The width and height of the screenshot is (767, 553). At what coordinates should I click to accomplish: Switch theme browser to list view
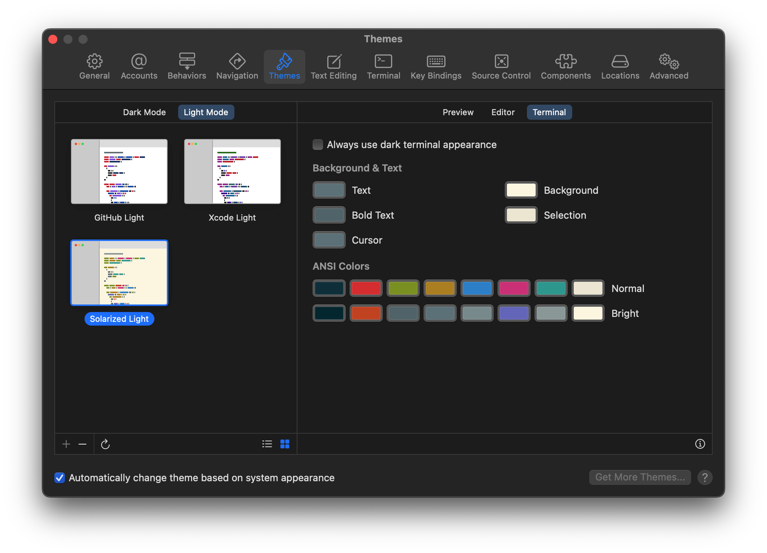pos(267,444)
